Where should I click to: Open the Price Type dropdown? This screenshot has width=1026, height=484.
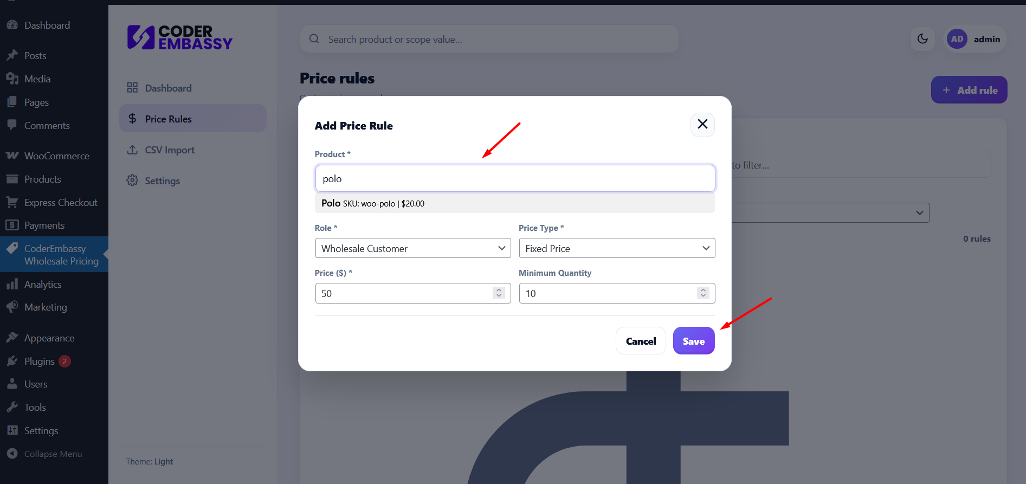point(617,248)
